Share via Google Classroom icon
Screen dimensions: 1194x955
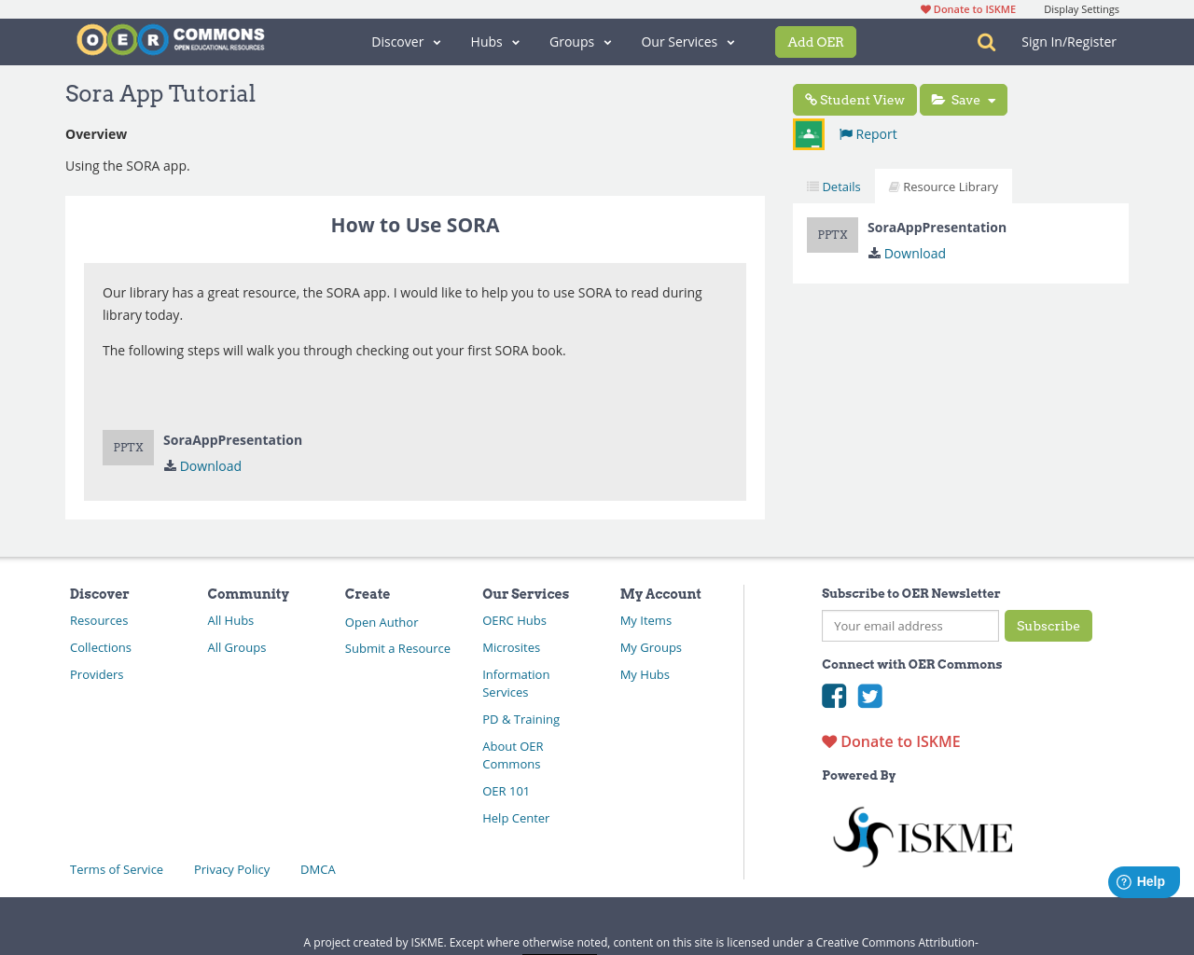[809, 134]
